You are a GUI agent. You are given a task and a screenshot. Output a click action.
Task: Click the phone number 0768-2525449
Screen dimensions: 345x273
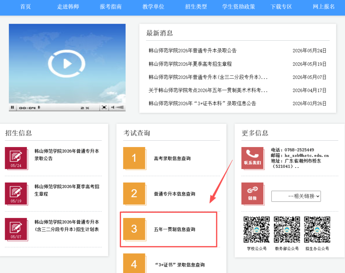click(299, 150)
